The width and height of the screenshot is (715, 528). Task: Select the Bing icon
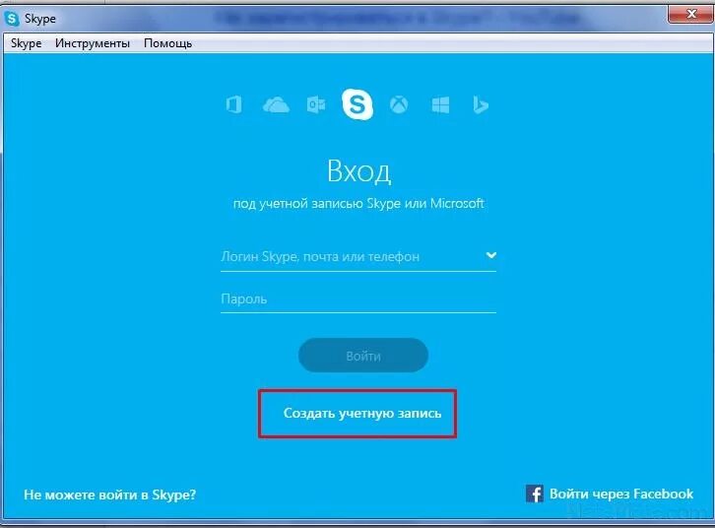coord(481,104)
